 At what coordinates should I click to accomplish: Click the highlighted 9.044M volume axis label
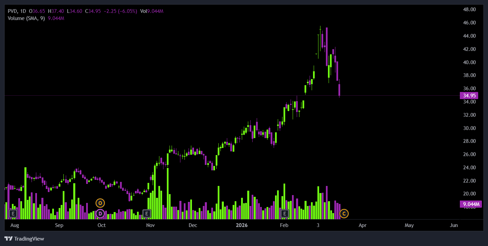[471, 204]
